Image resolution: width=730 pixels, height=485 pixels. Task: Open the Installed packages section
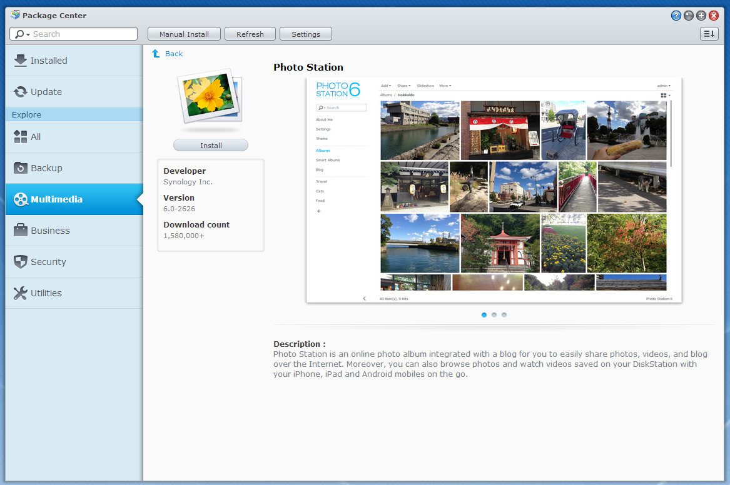tap(74, 61)
